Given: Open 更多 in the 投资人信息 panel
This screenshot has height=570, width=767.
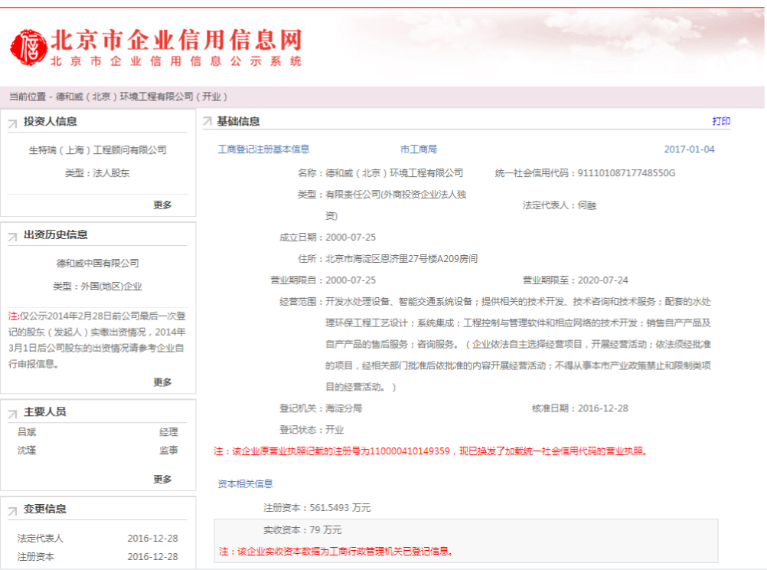Looking at the screenshot, I should (162, 205).
